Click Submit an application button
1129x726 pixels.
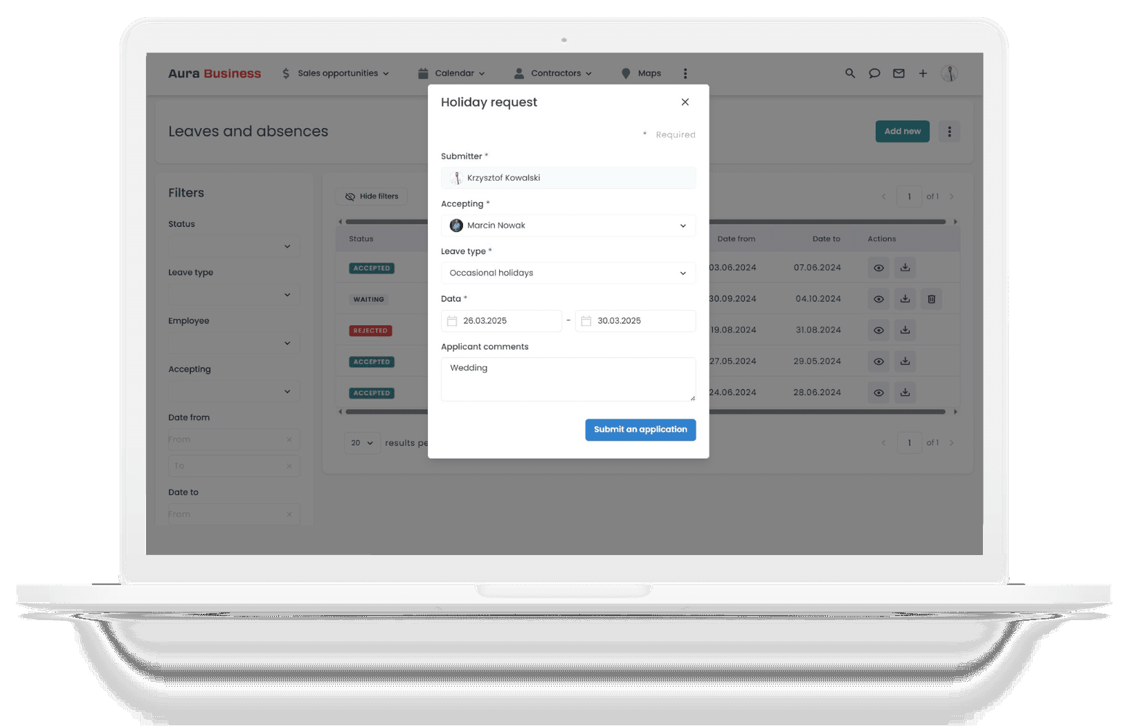point(640,429)
